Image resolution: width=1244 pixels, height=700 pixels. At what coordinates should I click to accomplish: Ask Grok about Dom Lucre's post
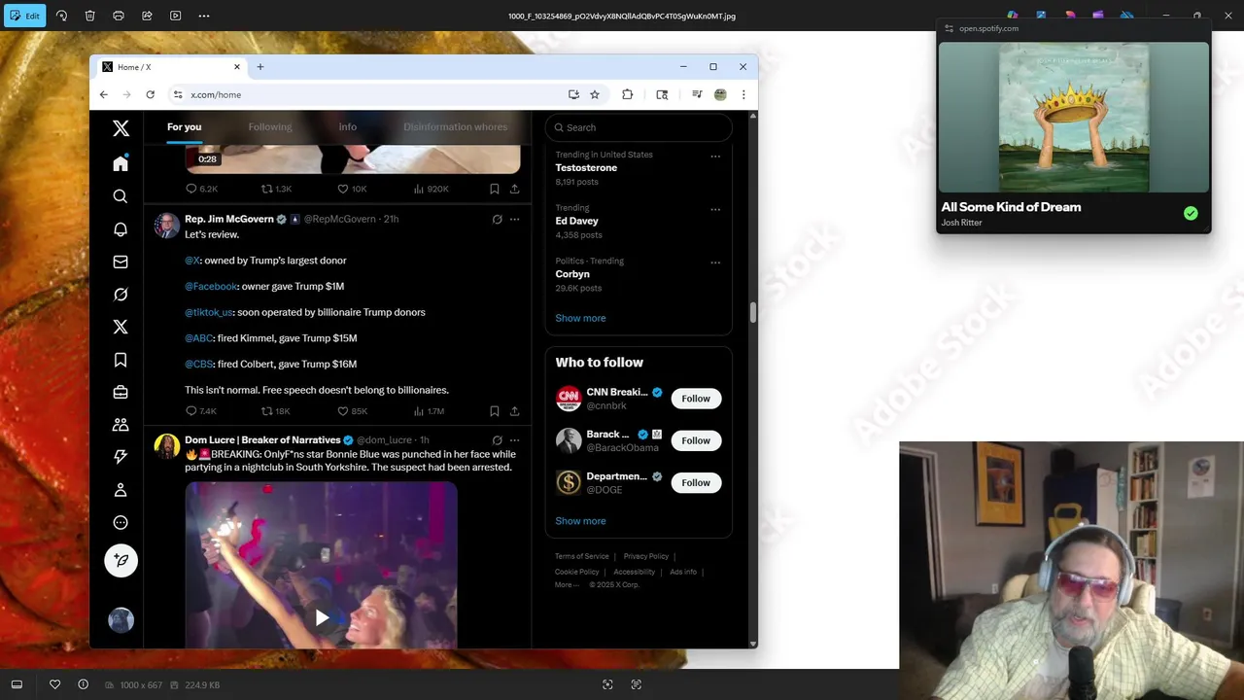click(x=497, y=440)
